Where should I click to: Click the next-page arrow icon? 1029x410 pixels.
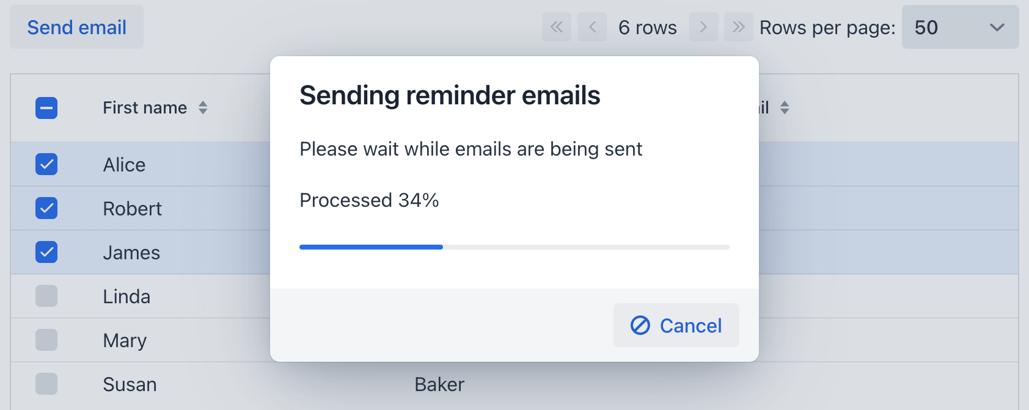point(703,27)
